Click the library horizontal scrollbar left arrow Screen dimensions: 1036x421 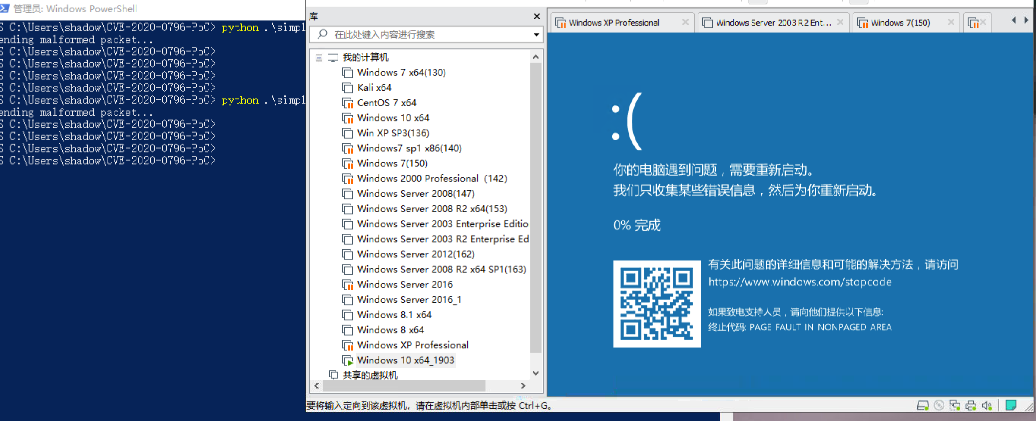[316, 386]
